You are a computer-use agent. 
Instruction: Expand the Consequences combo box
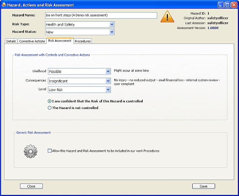pyautogui.click(x=108, y=81)
